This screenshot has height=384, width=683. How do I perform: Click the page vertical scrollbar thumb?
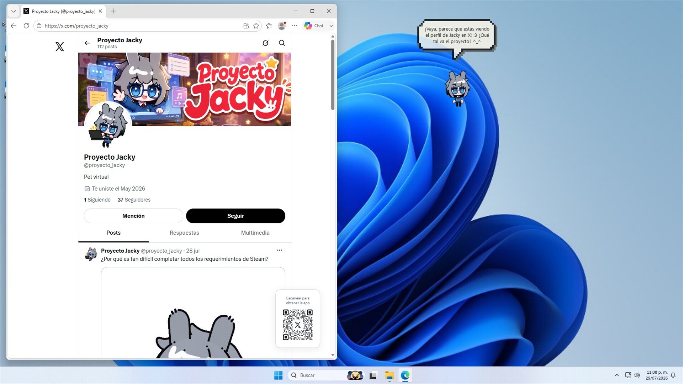[x=333, y=75]
